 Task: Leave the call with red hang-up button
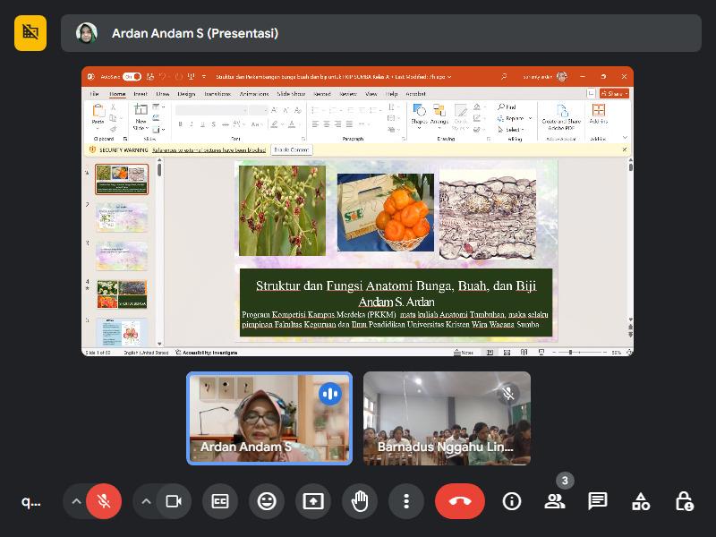pos(460,501)
